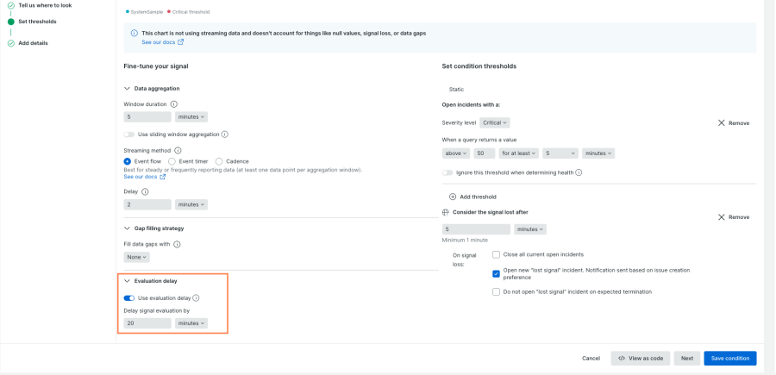Click Add threshold link
The height and width of the screenshot is (375, 776).
click(478, 197)
